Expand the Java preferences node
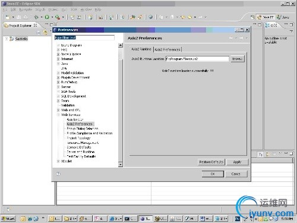 pyautogui.click(x=58, y=64)
